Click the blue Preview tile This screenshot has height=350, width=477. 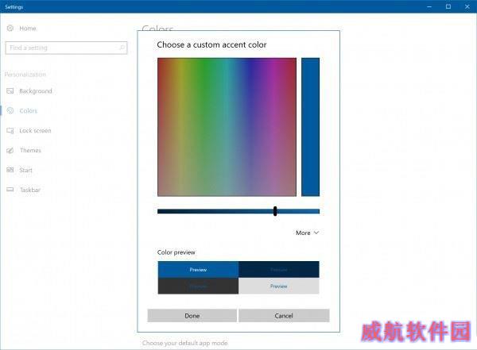(x=198, y=270)
